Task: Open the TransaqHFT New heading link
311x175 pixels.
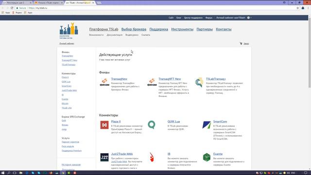Action: click(170, 79)
